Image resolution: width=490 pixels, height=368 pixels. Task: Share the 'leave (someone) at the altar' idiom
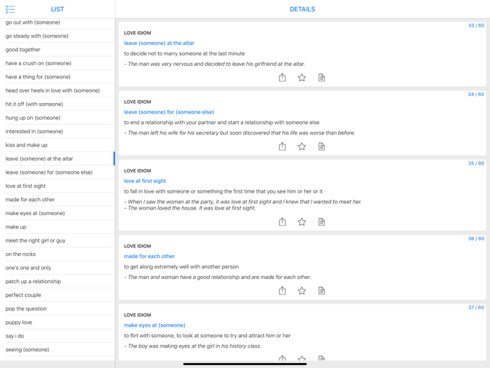[282, 77]
